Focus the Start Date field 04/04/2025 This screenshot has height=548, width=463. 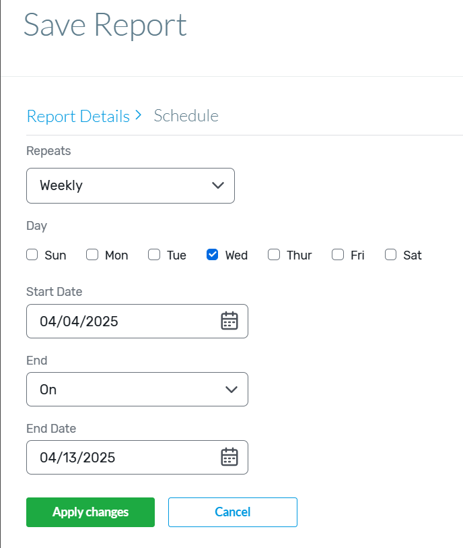[137, 321]
